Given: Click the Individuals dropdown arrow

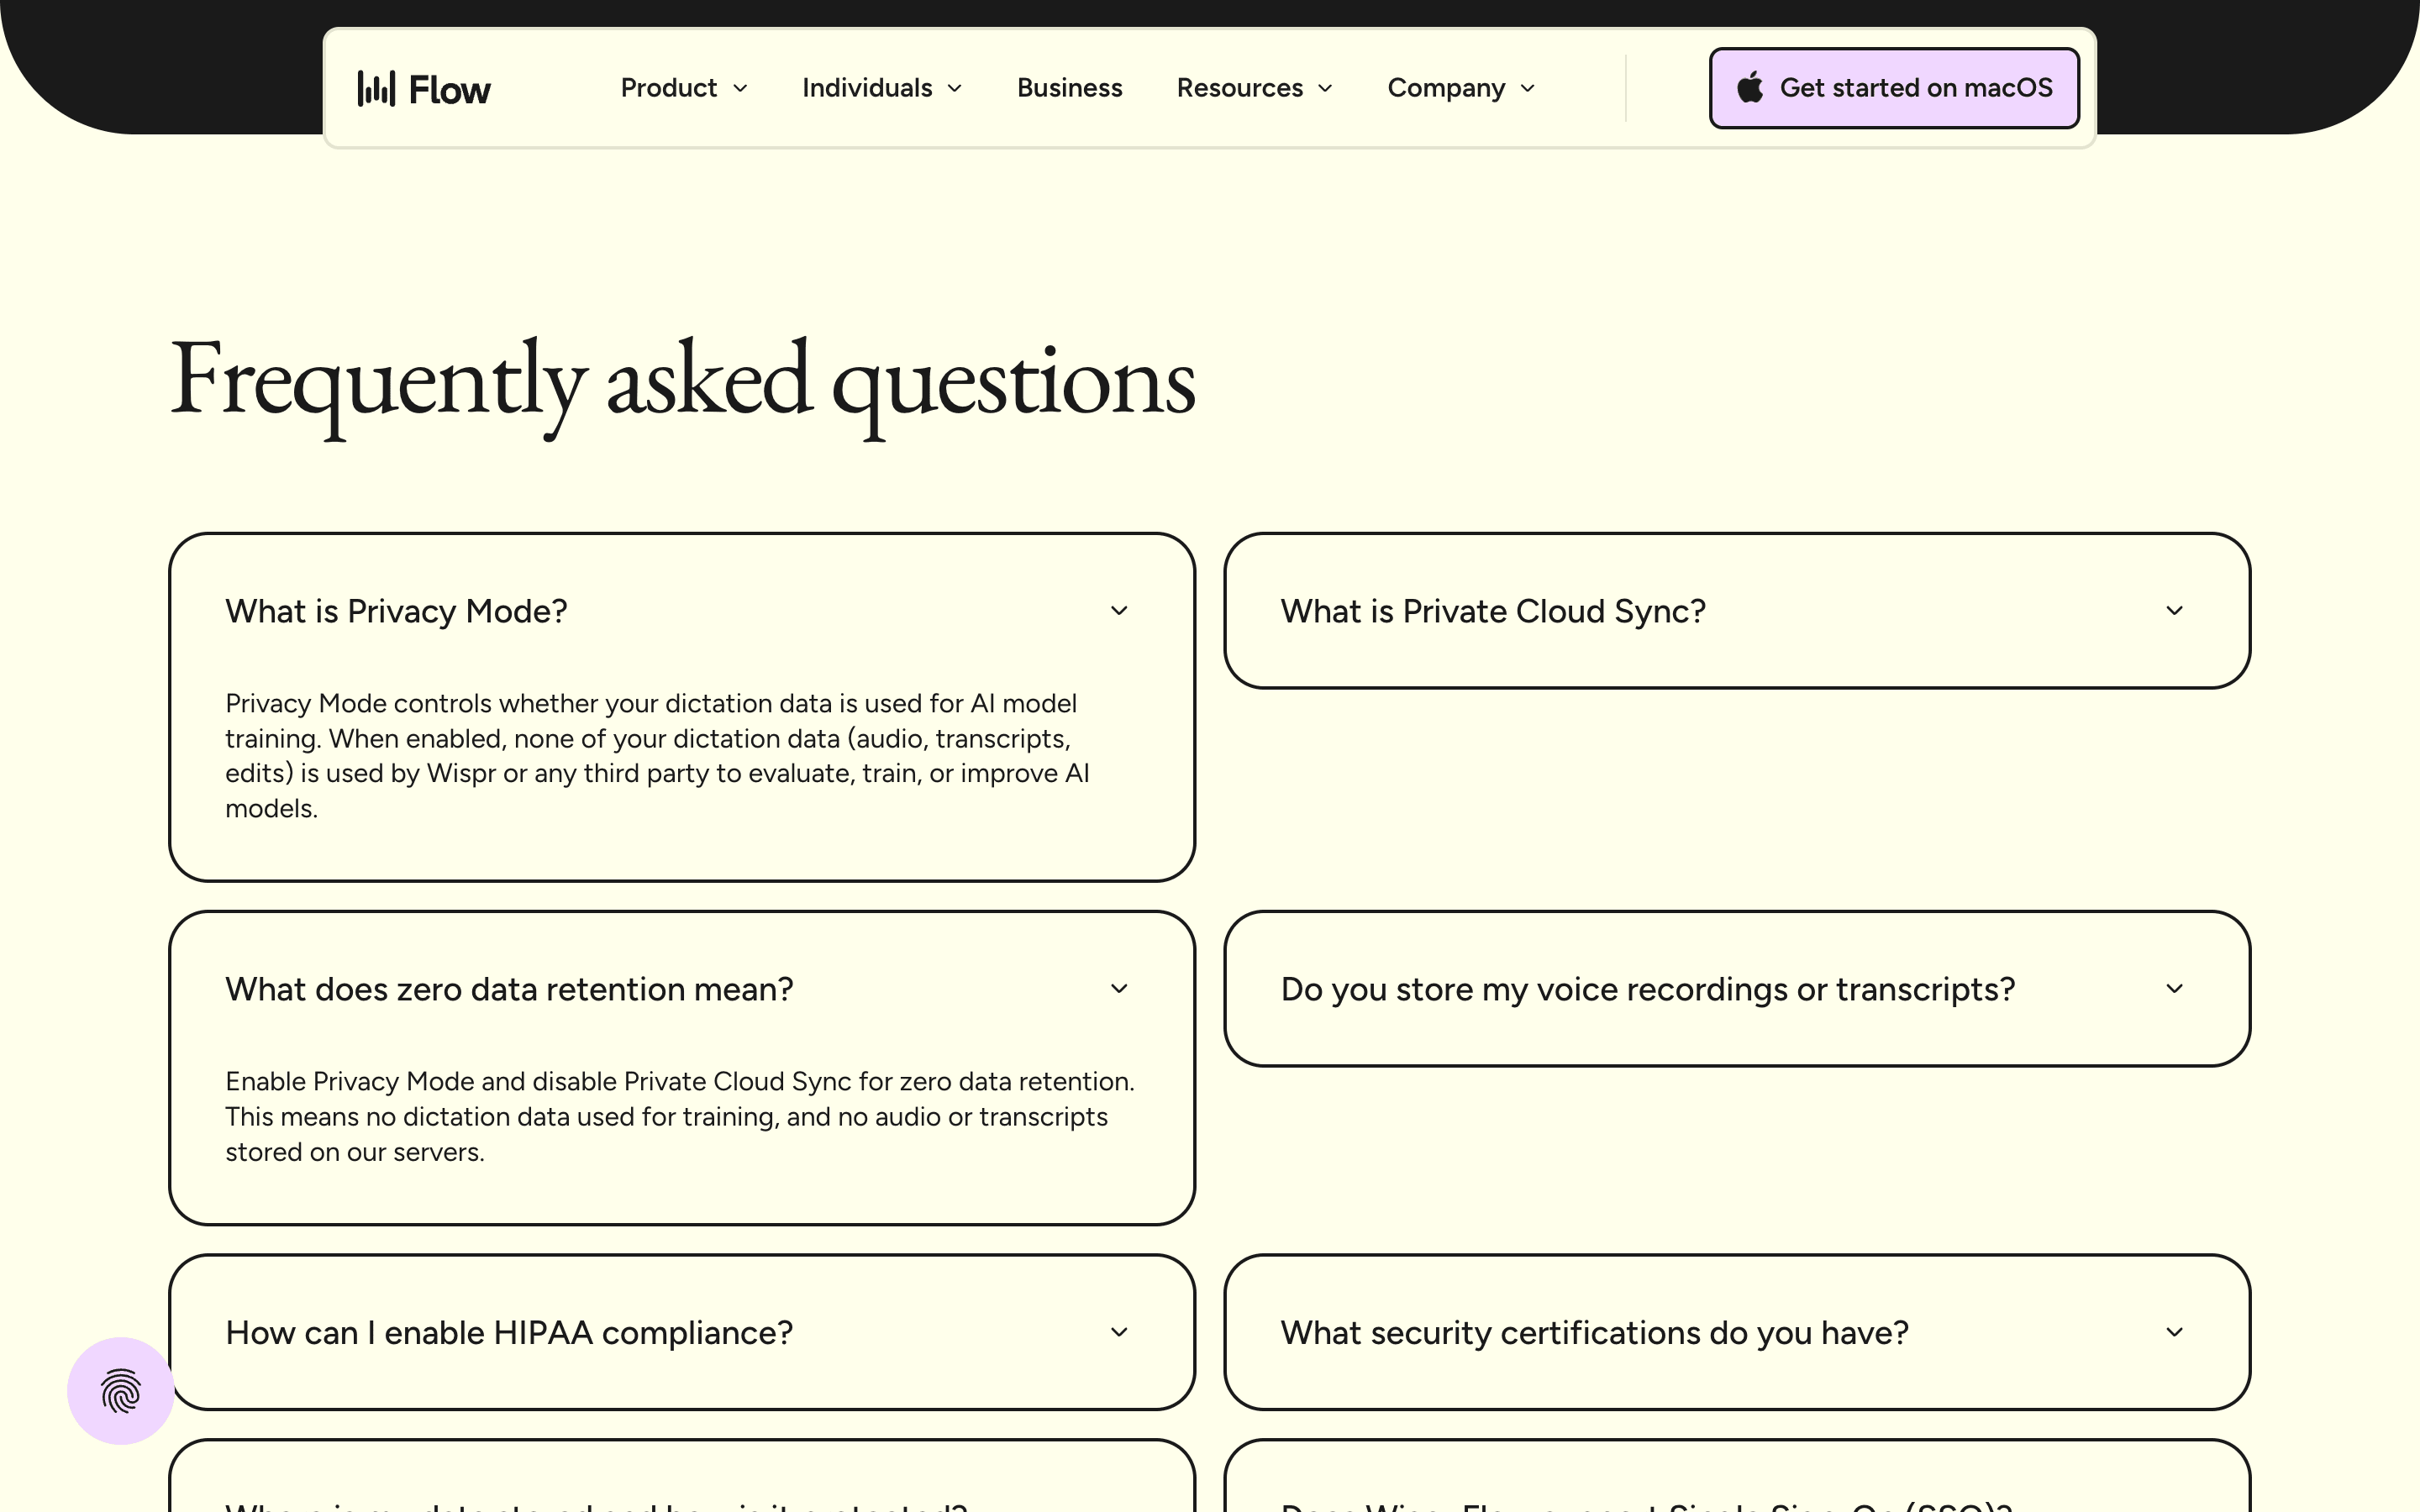Looking at the screenshot, I should click(x=954, y=89).
